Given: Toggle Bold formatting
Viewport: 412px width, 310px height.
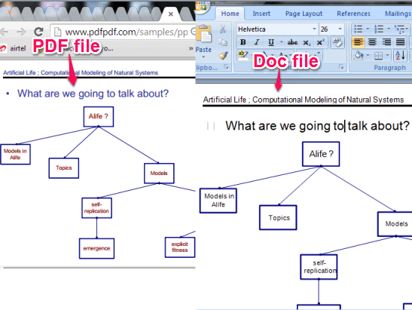Looking at the screenshot, I should click(243, 42).
